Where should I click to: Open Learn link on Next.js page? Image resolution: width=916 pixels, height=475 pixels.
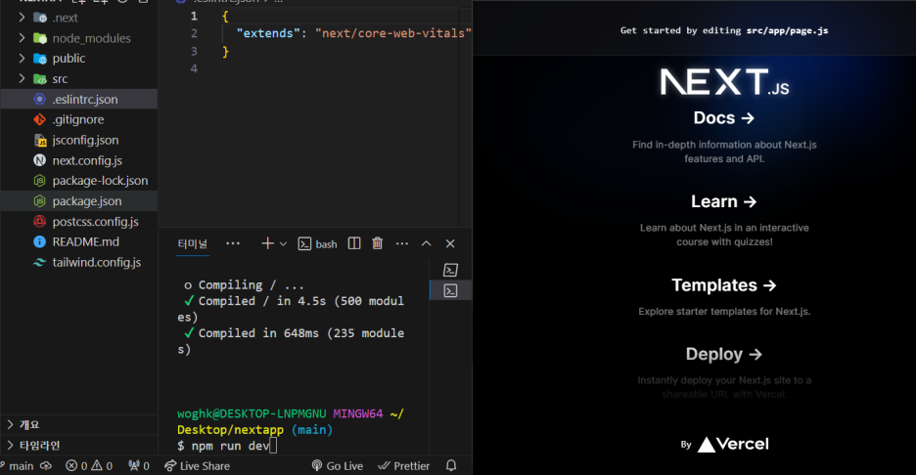[x=724, y=201]
